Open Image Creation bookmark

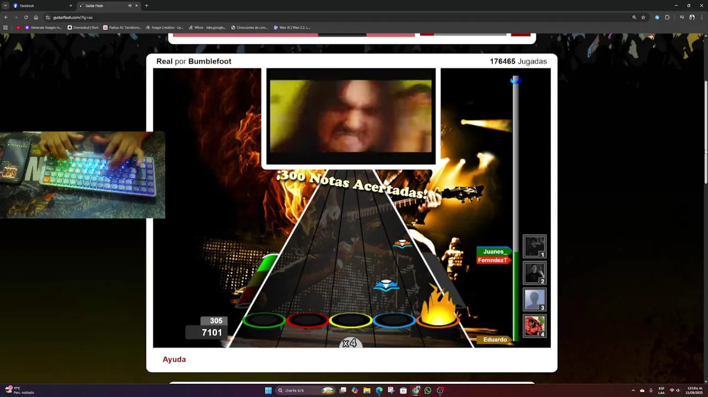click(164, 28)
